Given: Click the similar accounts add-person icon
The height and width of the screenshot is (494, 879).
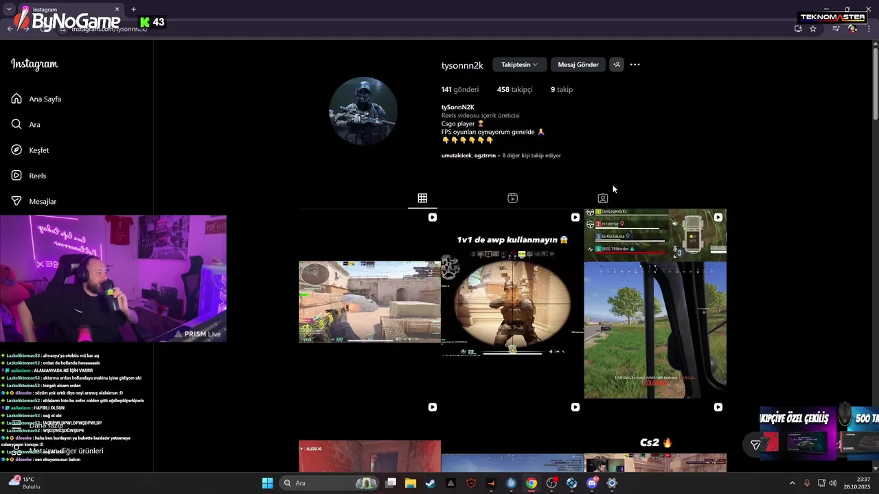Looking at the screenshot, I should point(617,64).
